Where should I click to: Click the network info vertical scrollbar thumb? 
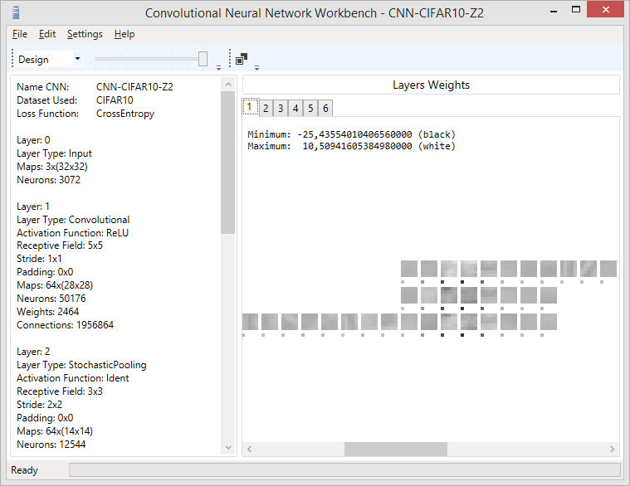(x=227, y=163)
